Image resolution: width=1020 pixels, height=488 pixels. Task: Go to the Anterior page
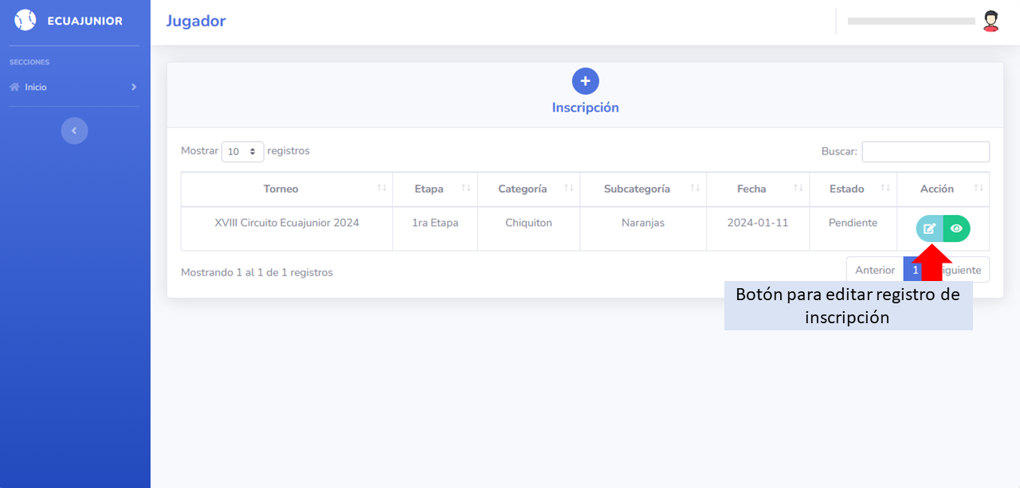[874, 270]
